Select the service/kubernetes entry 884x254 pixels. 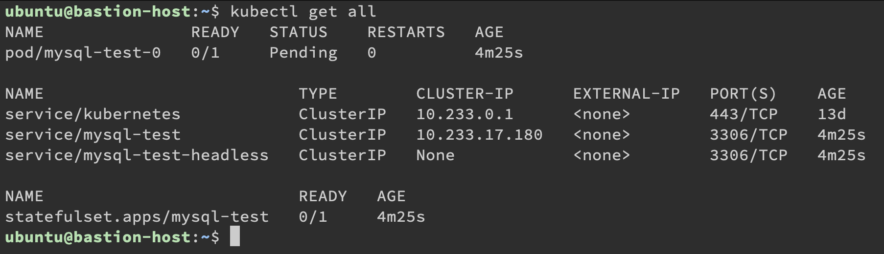[93, 114]
